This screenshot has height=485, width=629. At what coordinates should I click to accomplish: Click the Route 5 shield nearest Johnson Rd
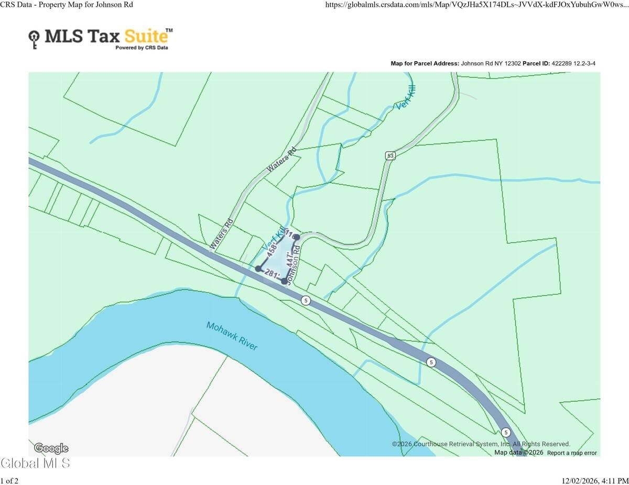306,301
